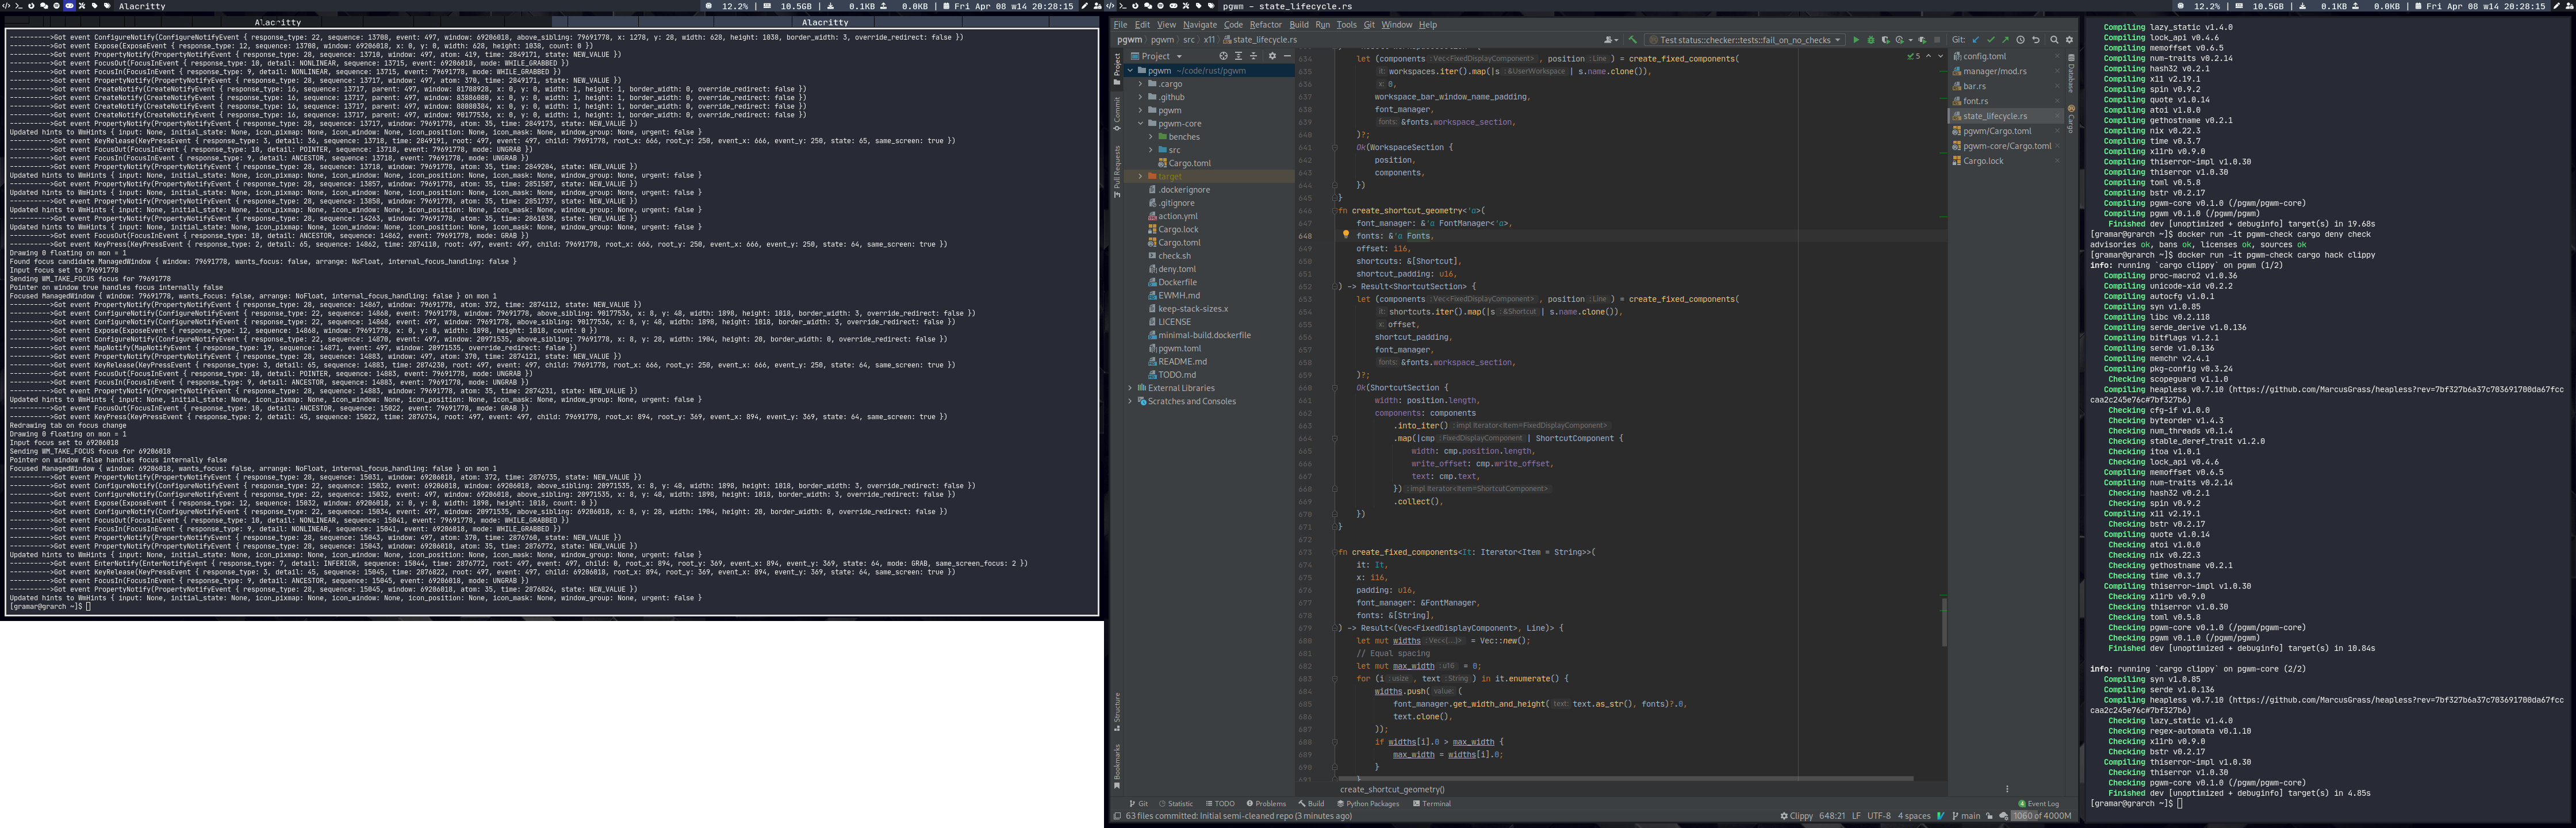This screenshot has height=828, width=2576.
Task: Click Git update project arrow icon
Action: [x=1976, y=40]
